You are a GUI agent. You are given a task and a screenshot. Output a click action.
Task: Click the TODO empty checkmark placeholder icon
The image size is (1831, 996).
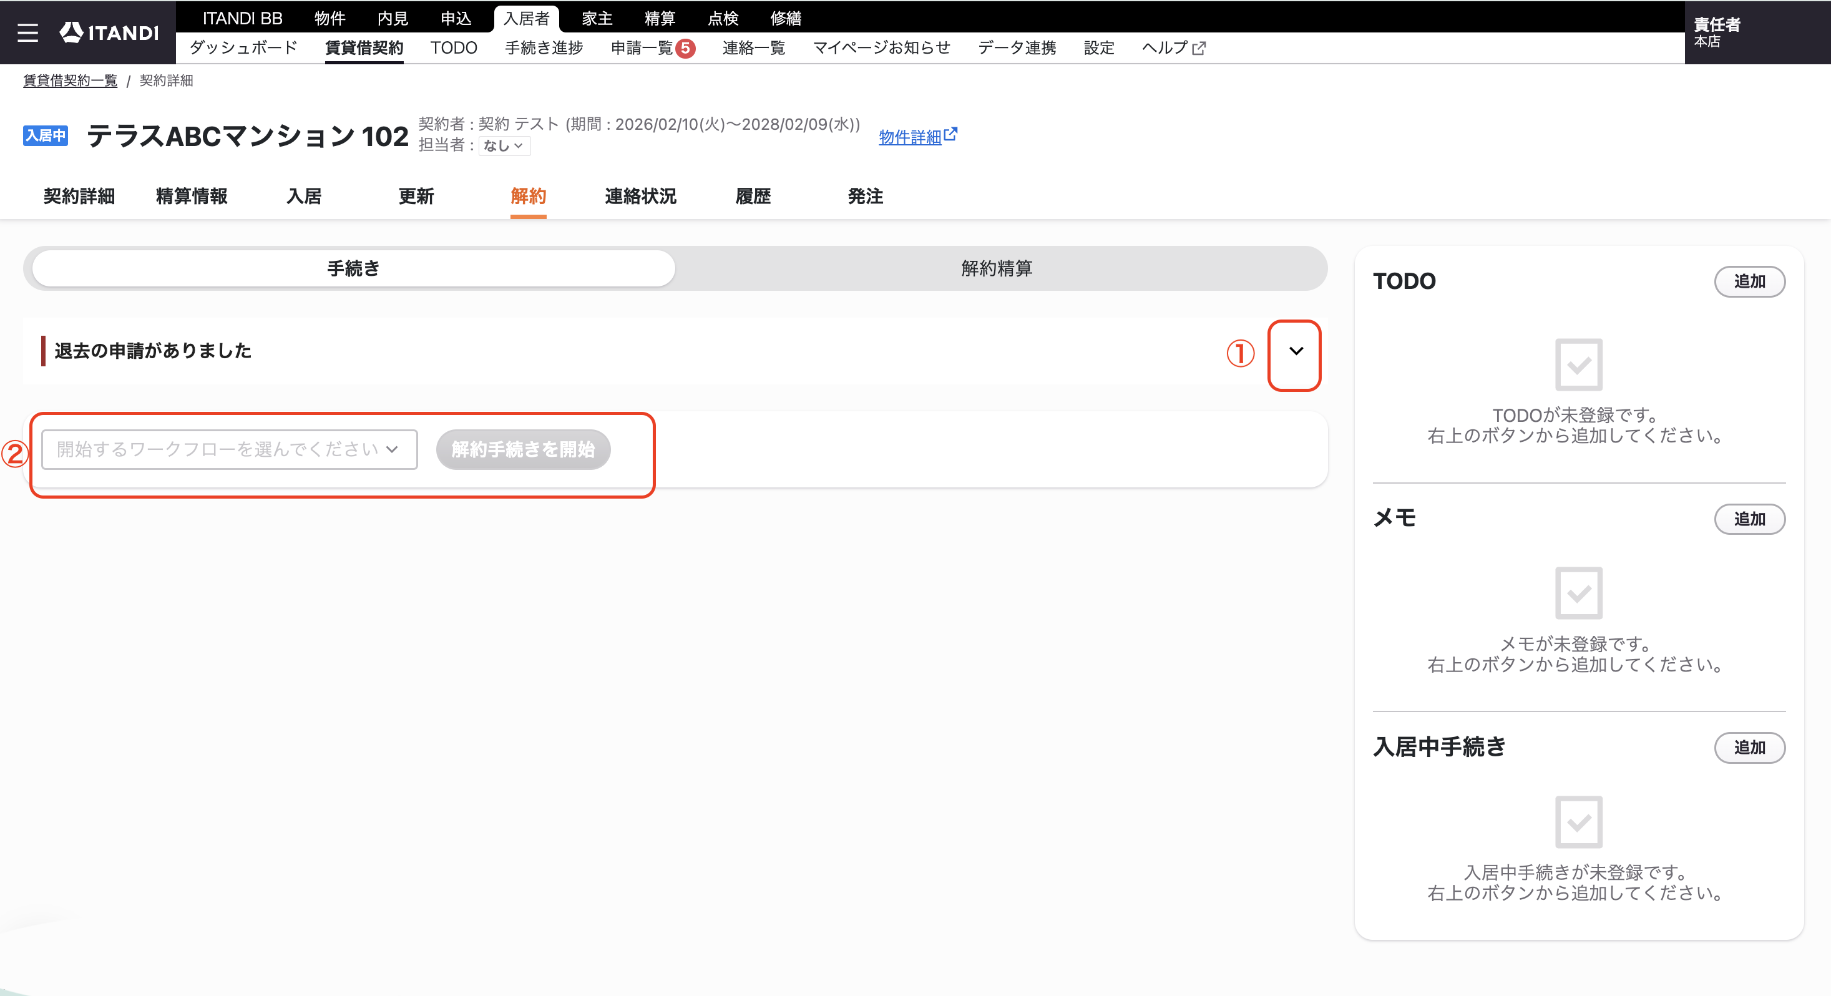(1579, 364)
